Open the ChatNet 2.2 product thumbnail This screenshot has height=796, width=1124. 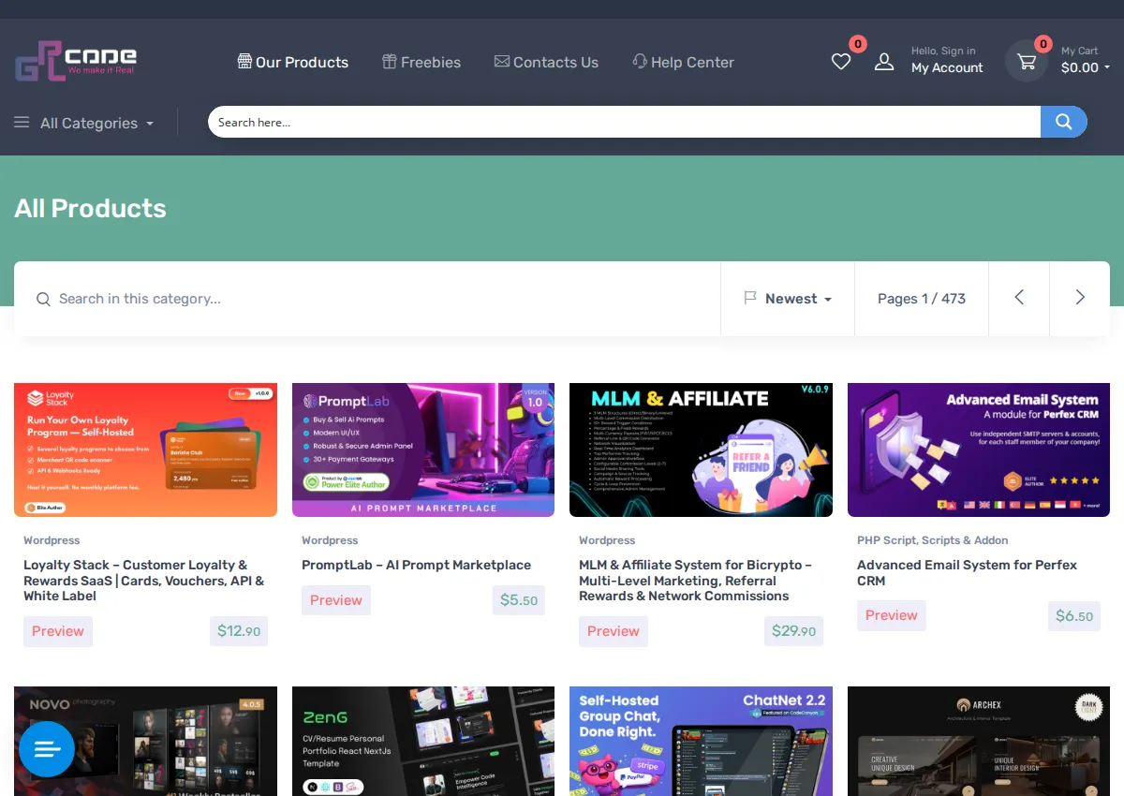701,741
